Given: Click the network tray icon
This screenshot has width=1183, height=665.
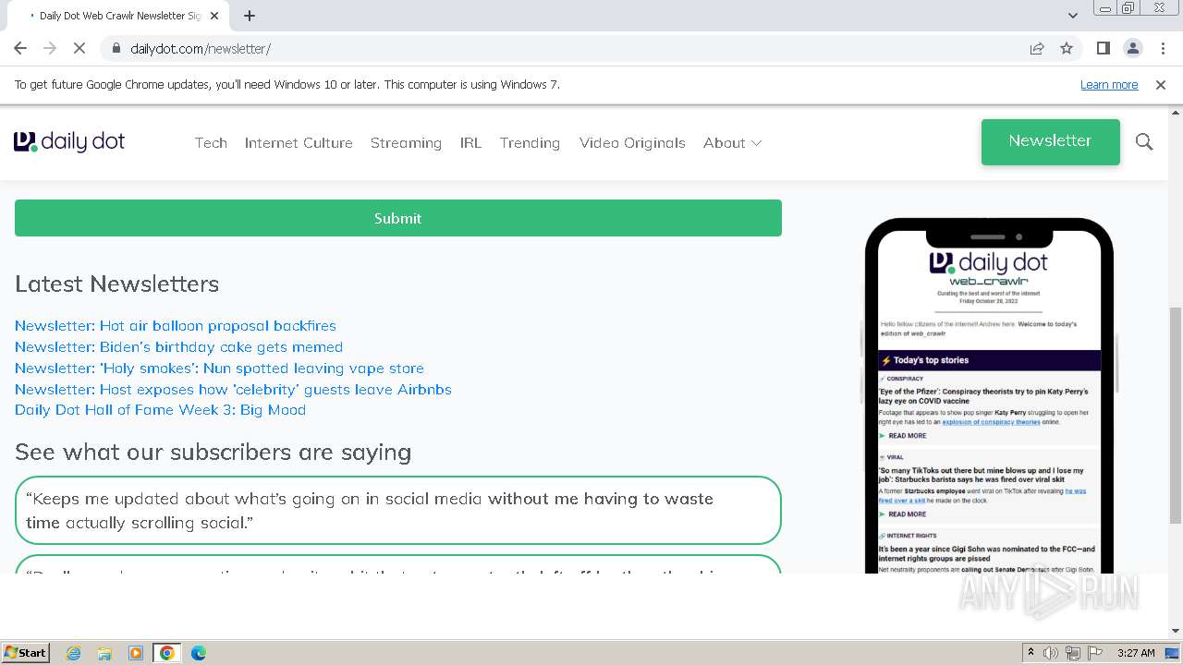Looking at the screenshot, I should [x=1073, y=653].
